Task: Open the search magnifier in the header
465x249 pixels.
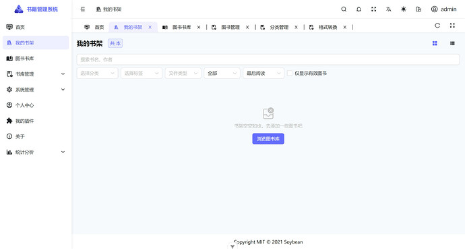Action: (344, 9)
